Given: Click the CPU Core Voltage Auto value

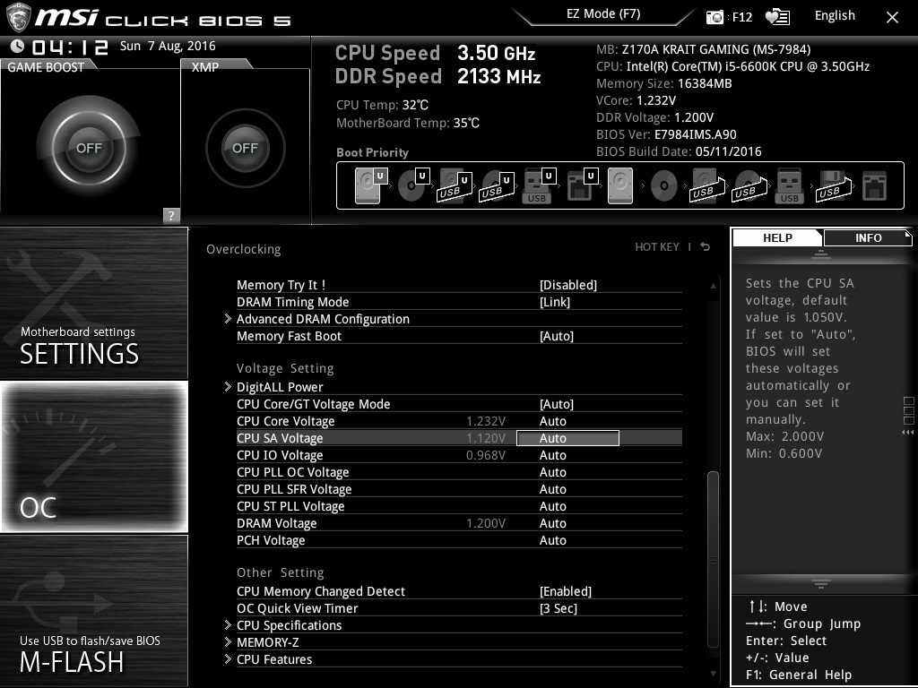Looking at the screenshot, I should pos(552,421).
